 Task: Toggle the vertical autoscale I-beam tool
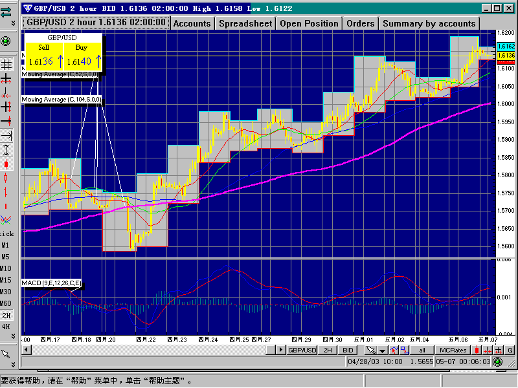(6, 149)
